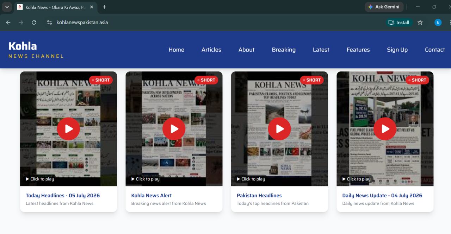Open title 'Today Headlines - 05 July 2026'

(63, 195)
